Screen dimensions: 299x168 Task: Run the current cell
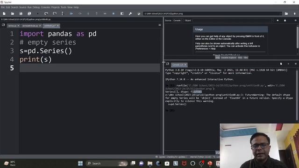pos(46,14)
